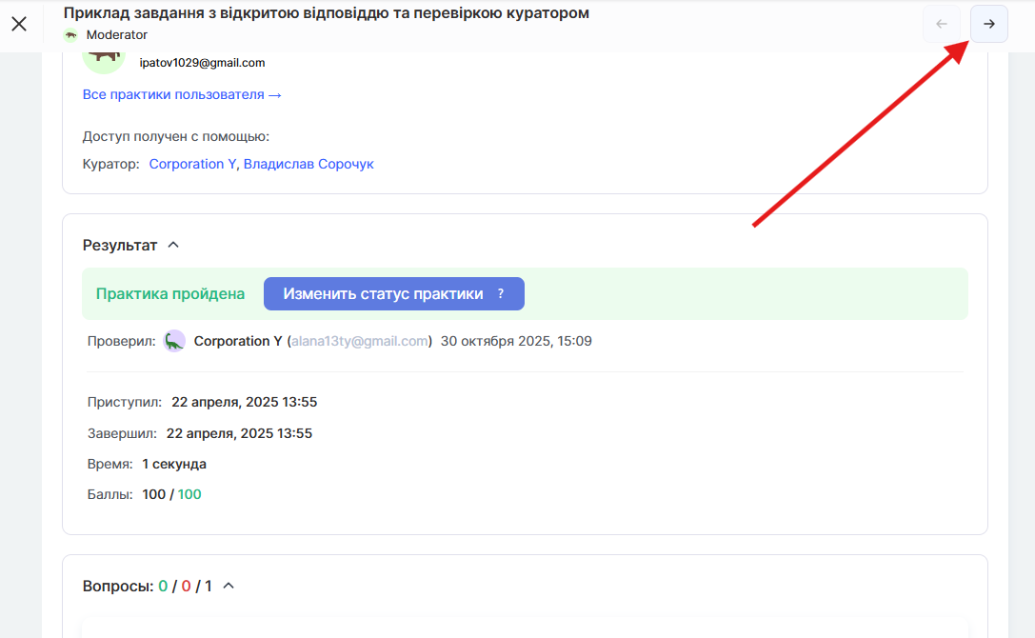Click the Moderator label under the title

(117, 35)
